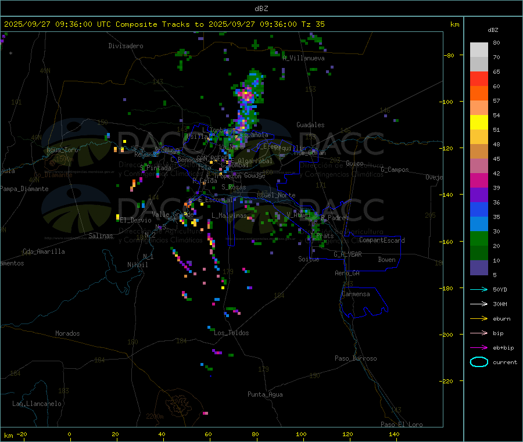Click the Valle_Grande map label
This screenshot has height=442, width=523.
(173, 214)
